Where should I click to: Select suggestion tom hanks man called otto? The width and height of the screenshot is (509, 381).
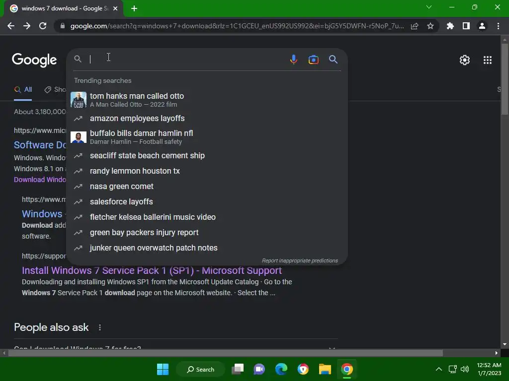pyautogui.click(x=207, y=100)
